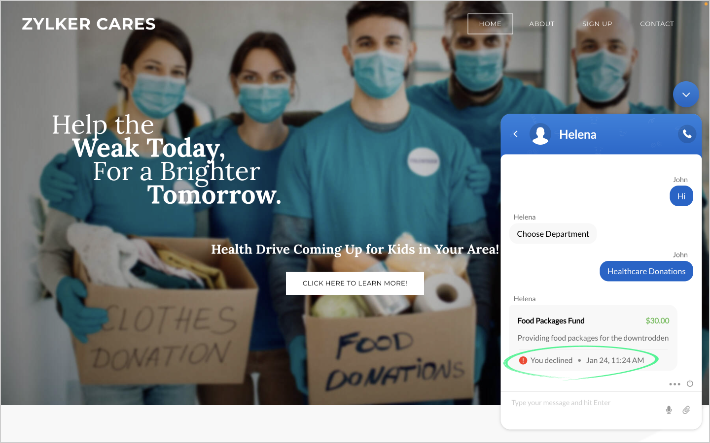710x443 pixels.
Task: Click the CLICK HERE TO LEARN MORE button
Action: click(355, 284)
